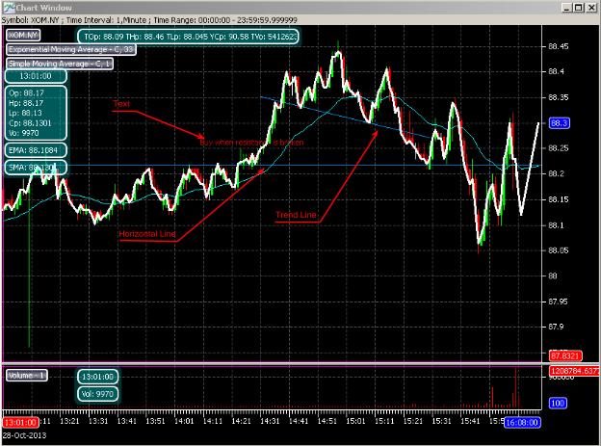Click the Chart Window title bar icon
The width and height of the screenshot is (601, 446).
pyautogui.click(x=7, y=7)
